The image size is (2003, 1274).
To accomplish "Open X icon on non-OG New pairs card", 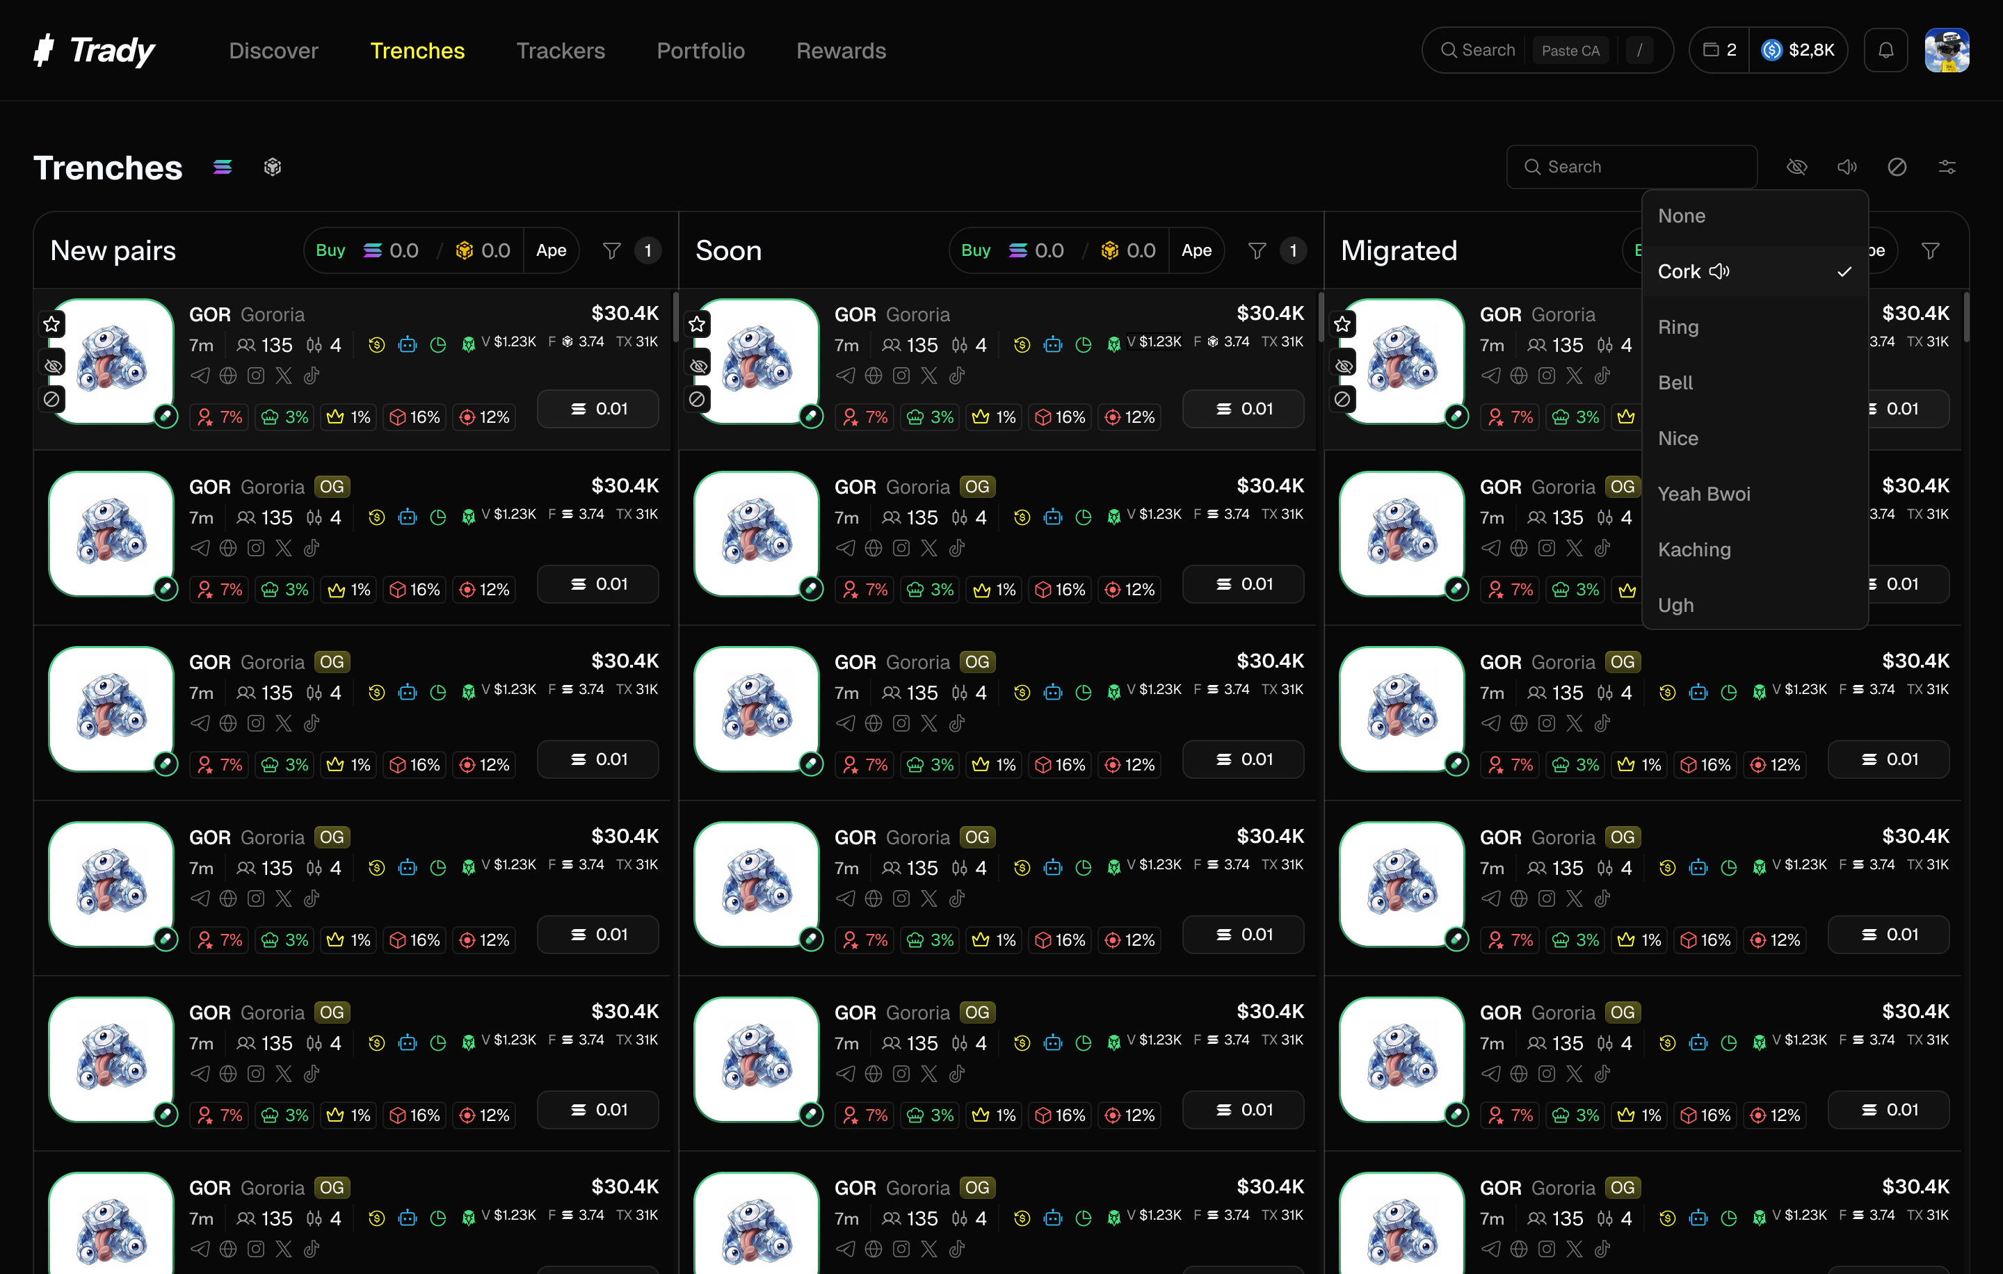I will [x=284, y=376].
